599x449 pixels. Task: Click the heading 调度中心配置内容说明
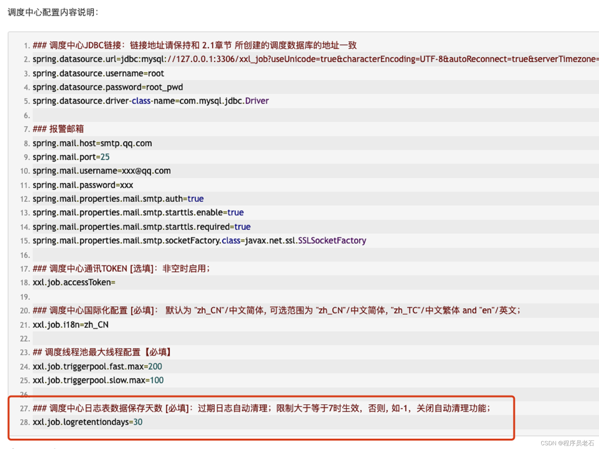point(53,12)
